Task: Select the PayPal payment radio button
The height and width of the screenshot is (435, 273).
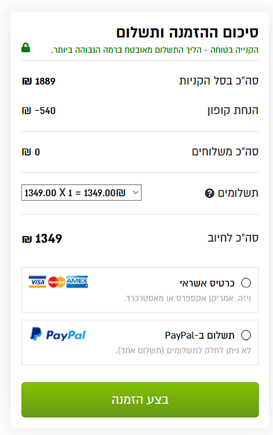Action: [x=246, y=335]
